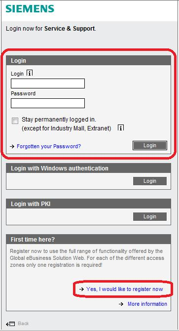
Task: Select the Login with Windows authentication header
Action: click(88, 168)
